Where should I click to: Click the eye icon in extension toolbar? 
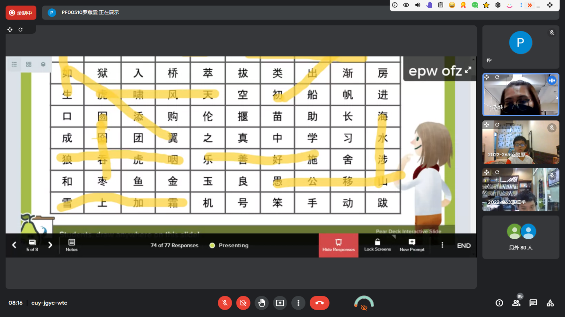406,5
